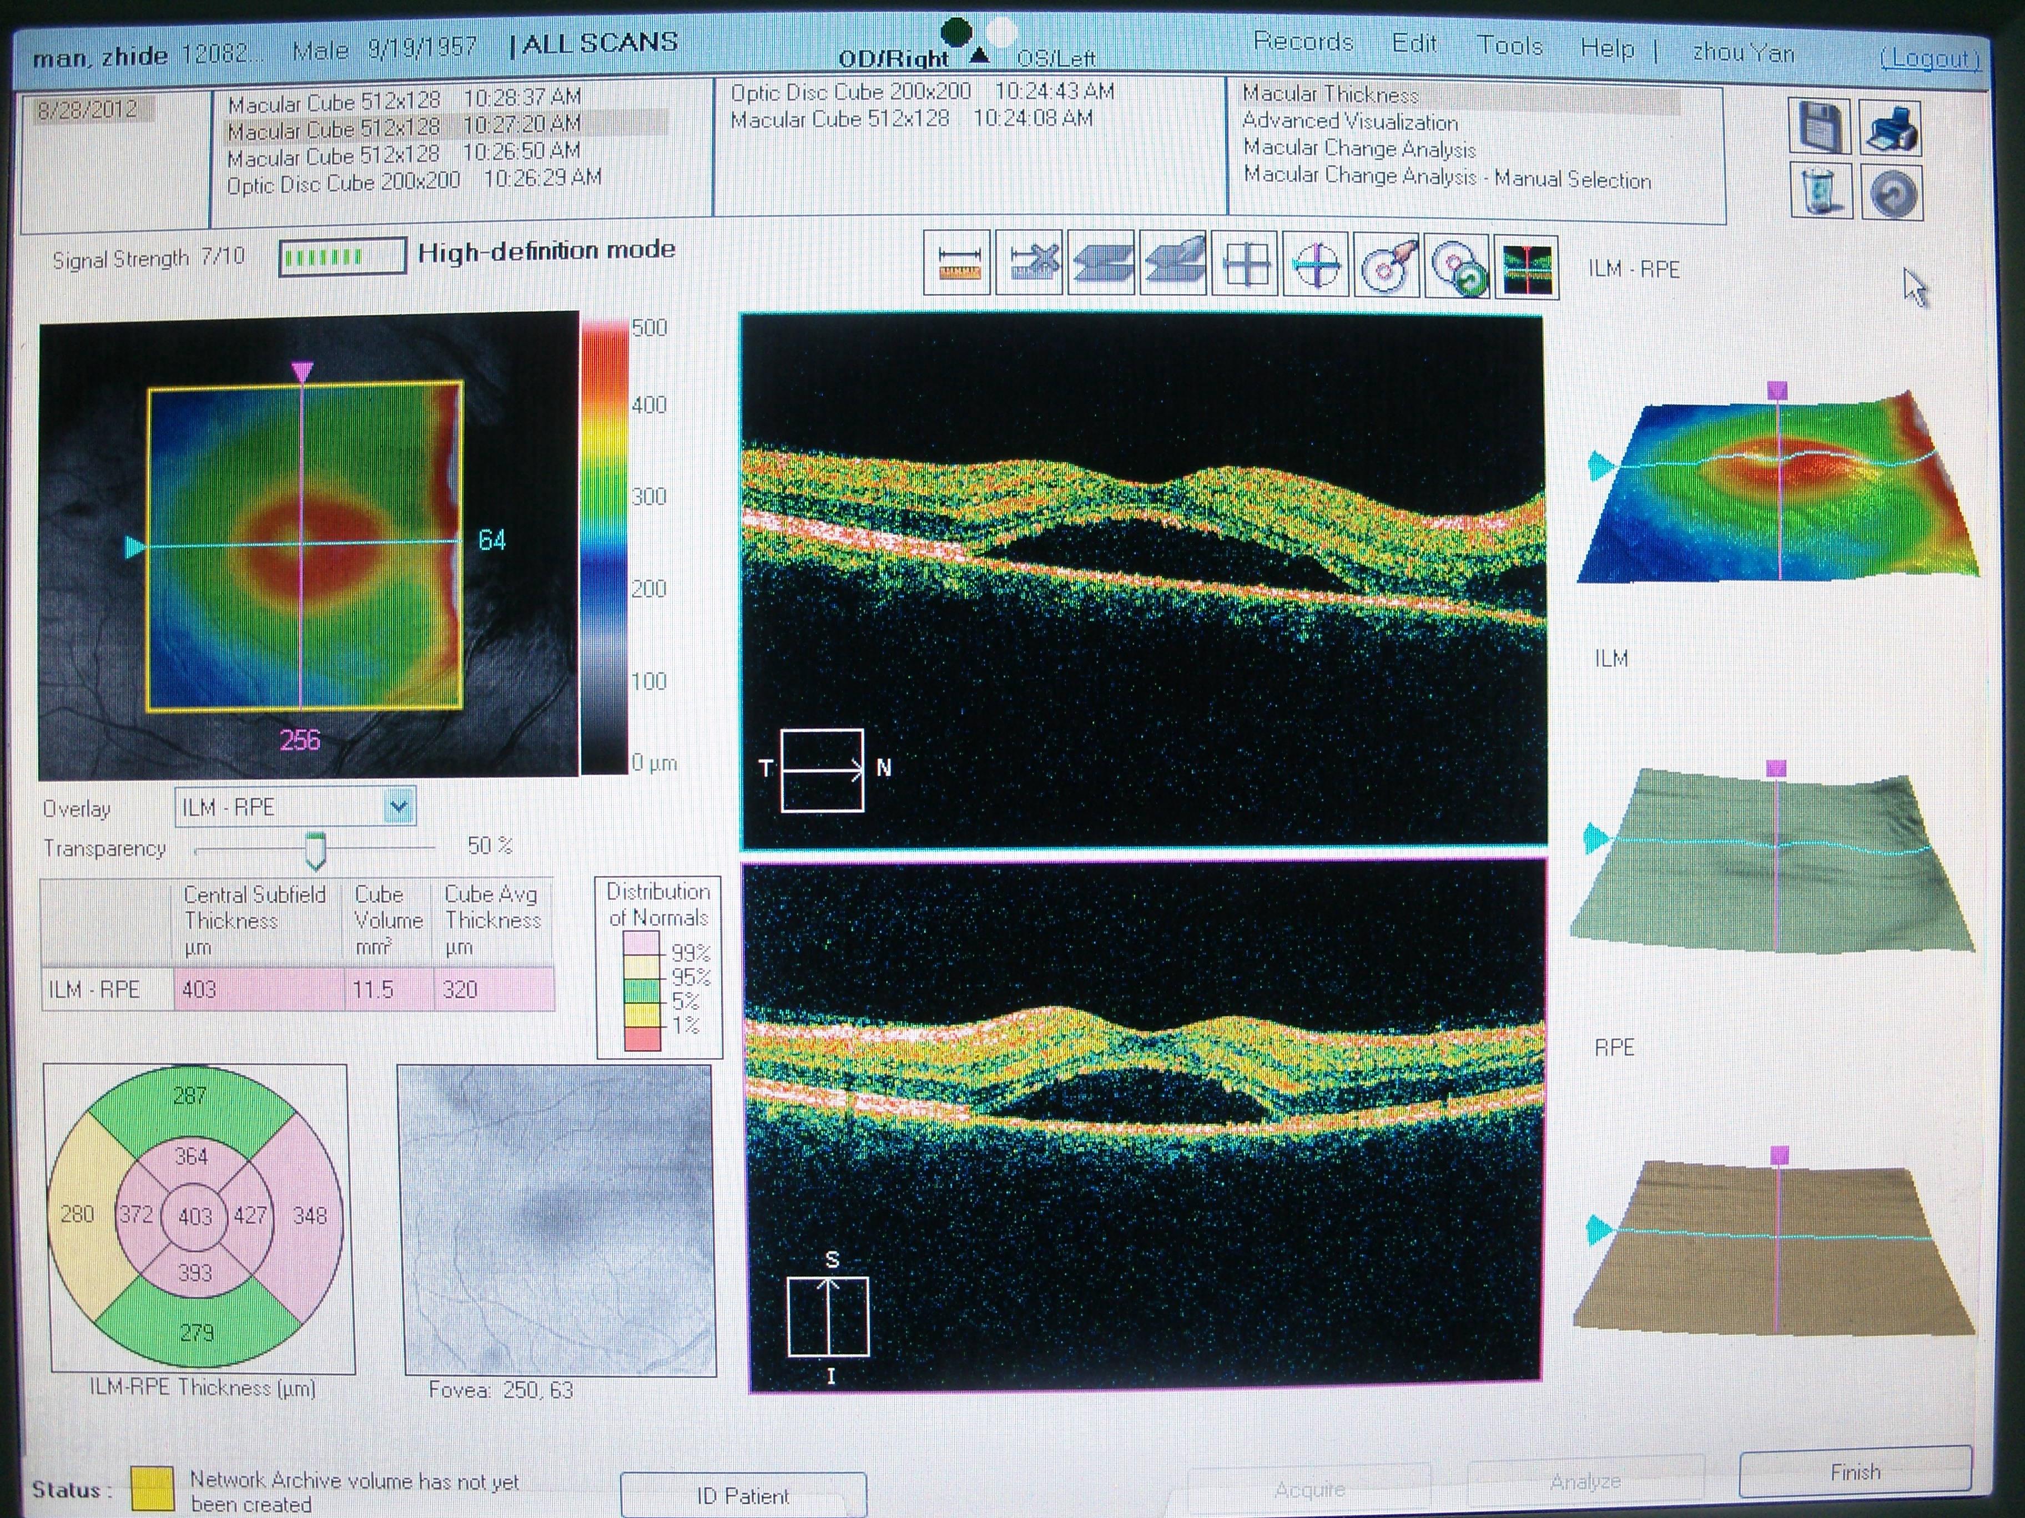Click the horizontal T-N B-scan image
The image size is (2025, 1518).
[1142, 581]
